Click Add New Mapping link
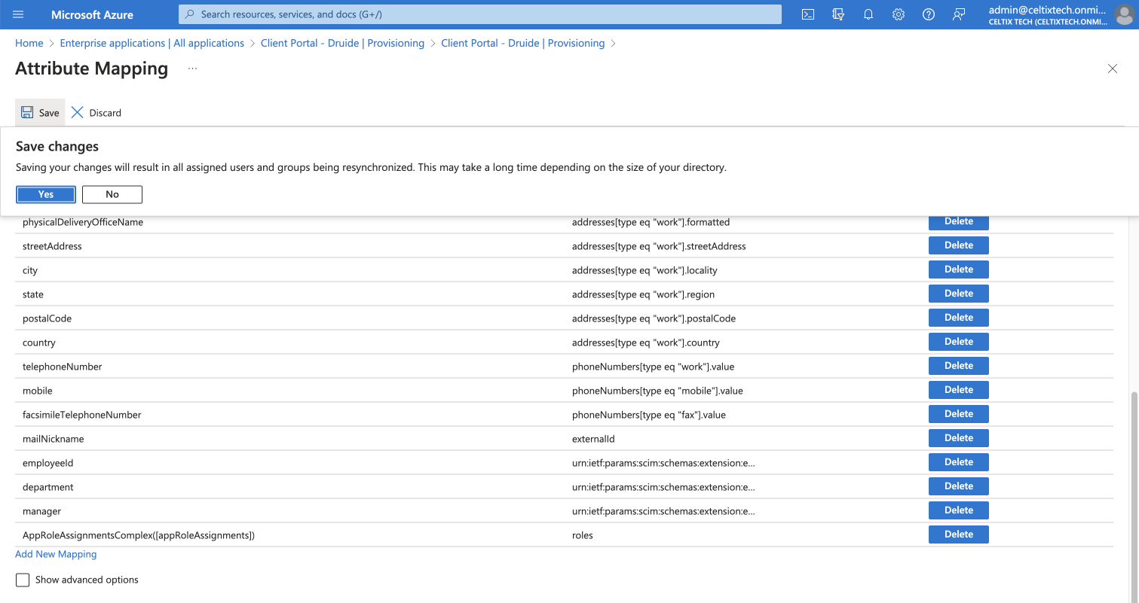The image size is (1139, 603). [x=56, y=554]
